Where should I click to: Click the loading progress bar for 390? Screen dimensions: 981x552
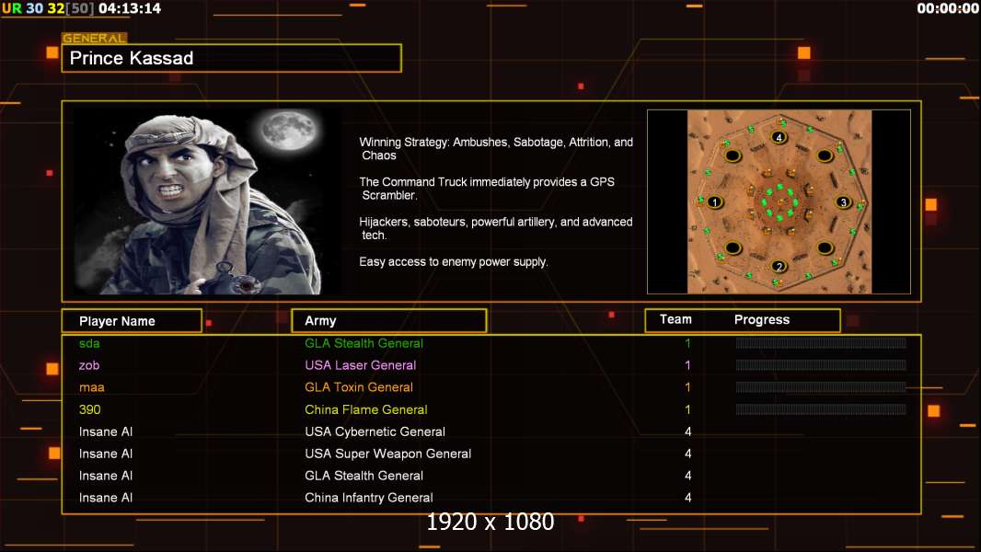(820, 409)
